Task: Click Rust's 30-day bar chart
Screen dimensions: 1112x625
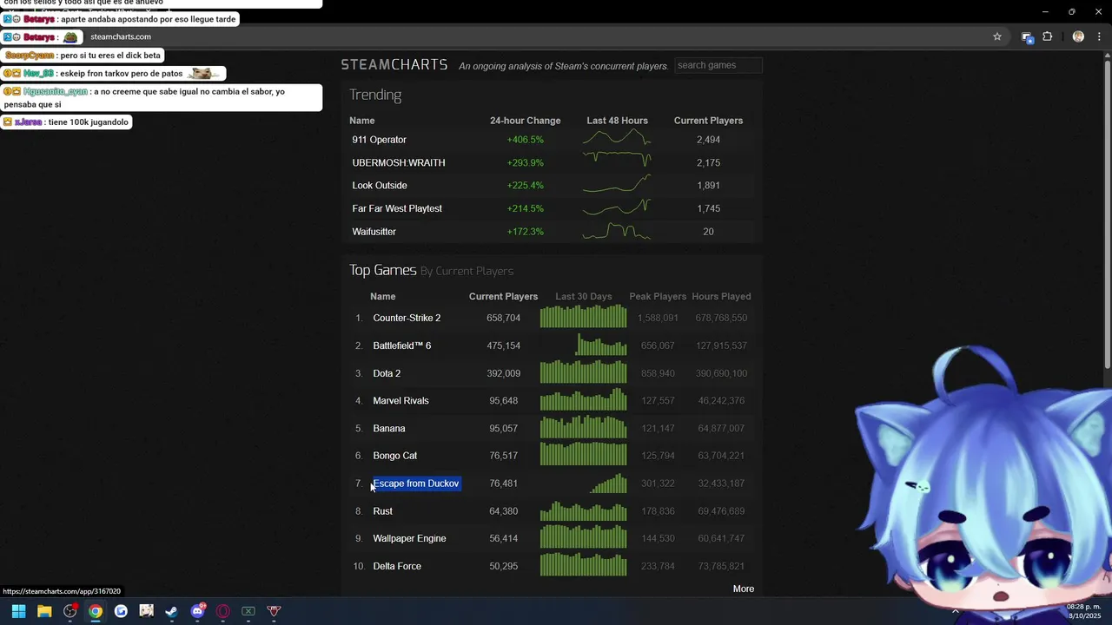Action: point(583,510)
